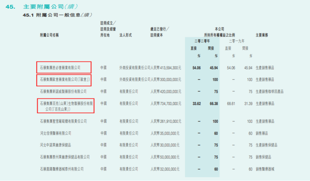Click the 人民幣413,594,300元 registered capital cell
This screenshot has height=181, width=310.
[166, 68]
